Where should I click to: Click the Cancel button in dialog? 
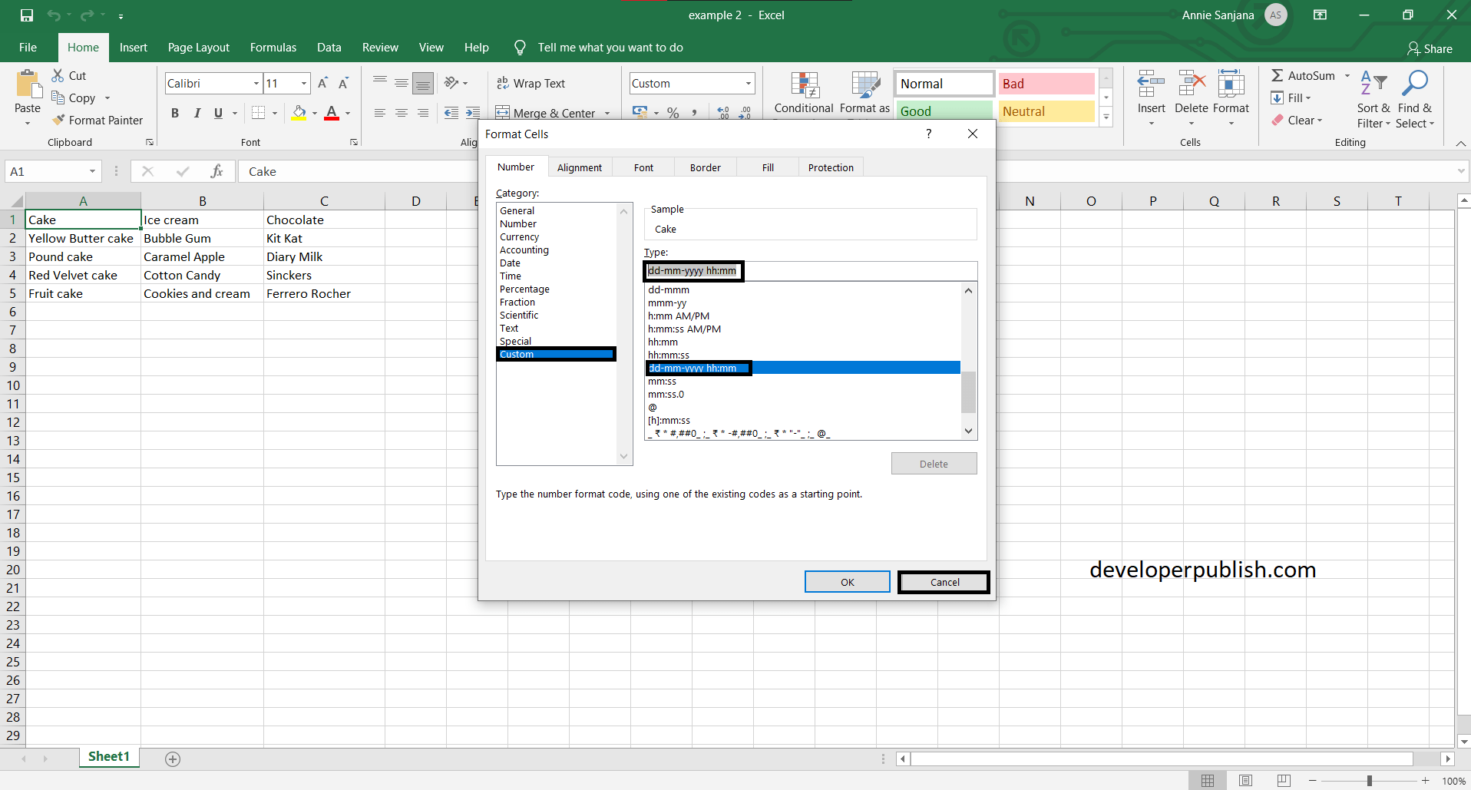pyautogui.click(x=944, y=582)
